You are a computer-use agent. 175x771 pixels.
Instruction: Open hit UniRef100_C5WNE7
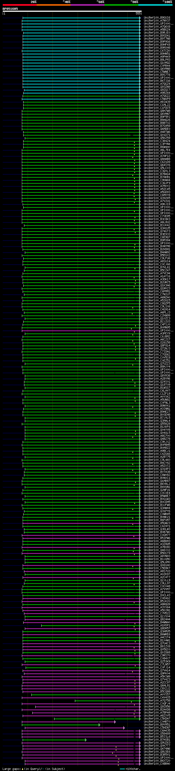click(157, 72)
